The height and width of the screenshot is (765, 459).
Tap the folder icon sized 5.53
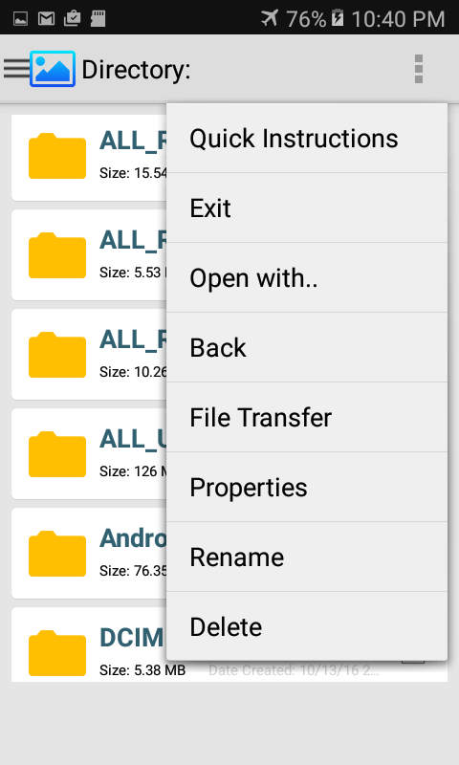coord(57,255)
